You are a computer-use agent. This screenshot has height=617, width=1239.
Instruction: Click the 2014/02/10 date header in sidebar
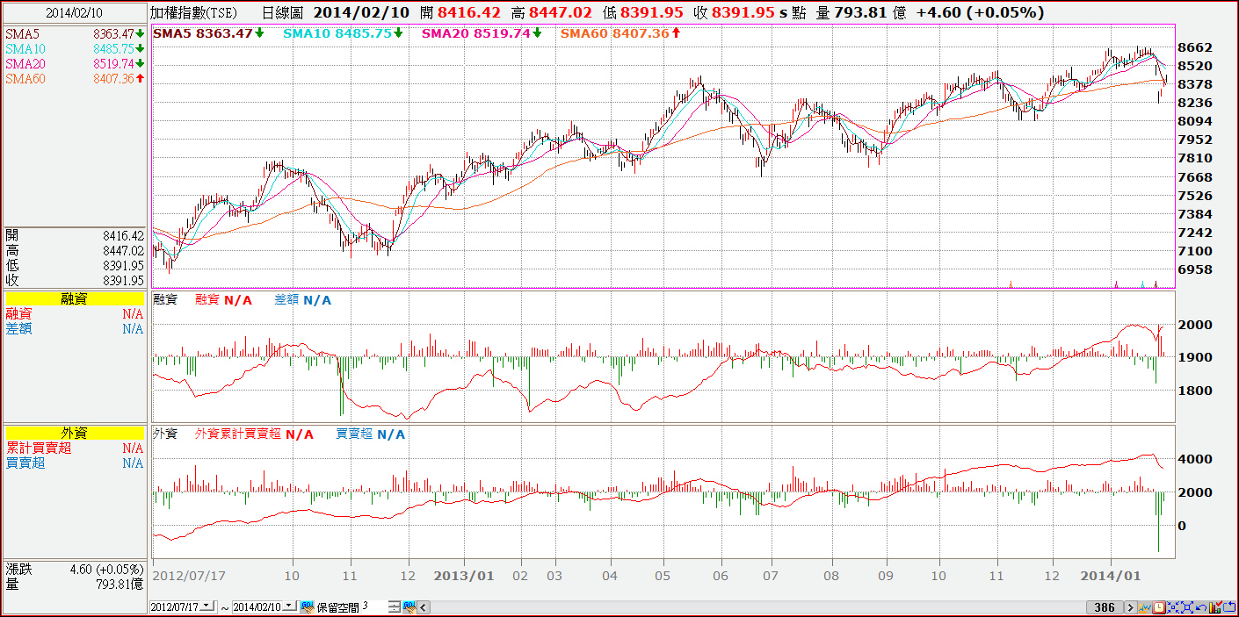coord(75,12)
